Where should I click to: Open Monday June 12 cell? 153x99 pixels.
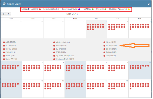[x=33, y=89]
